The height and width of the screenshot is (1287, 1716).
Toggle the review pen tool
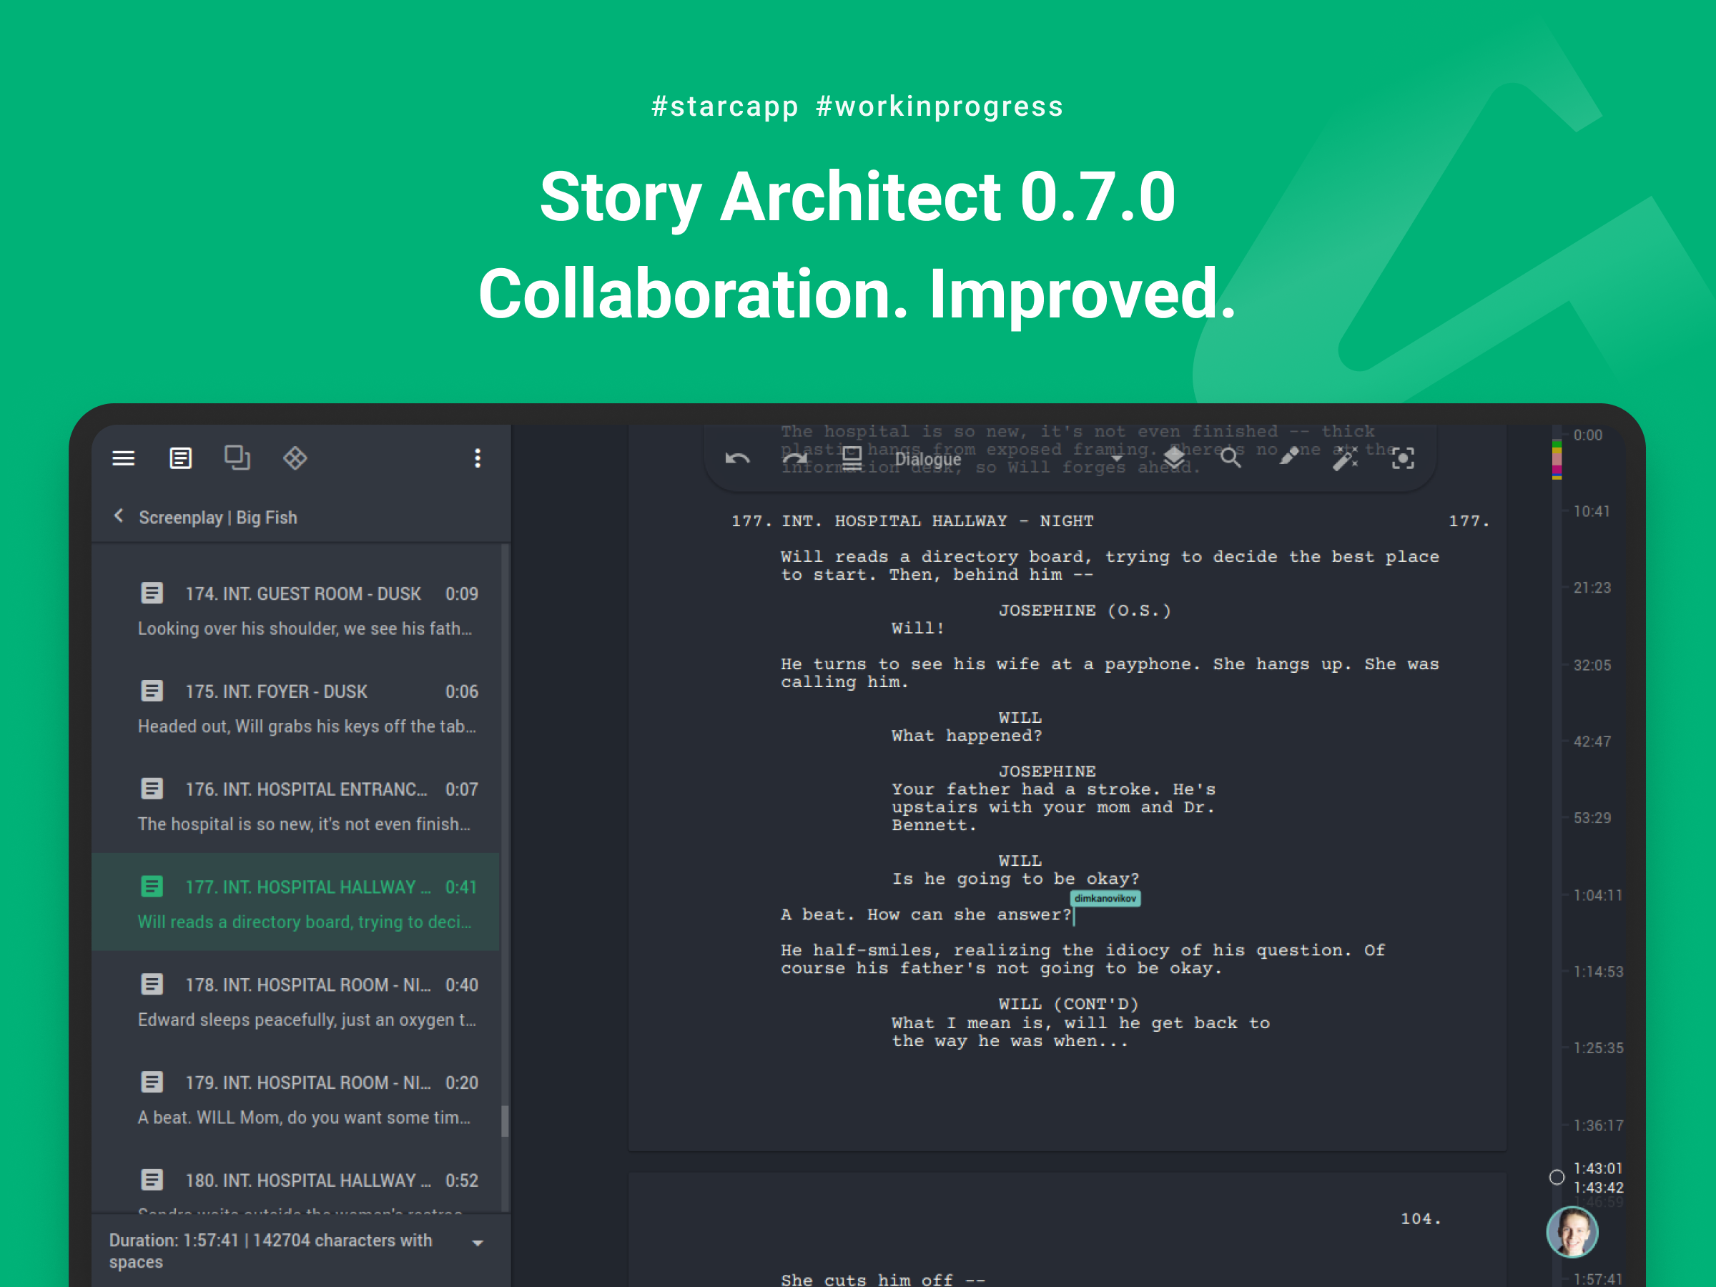1288,458
